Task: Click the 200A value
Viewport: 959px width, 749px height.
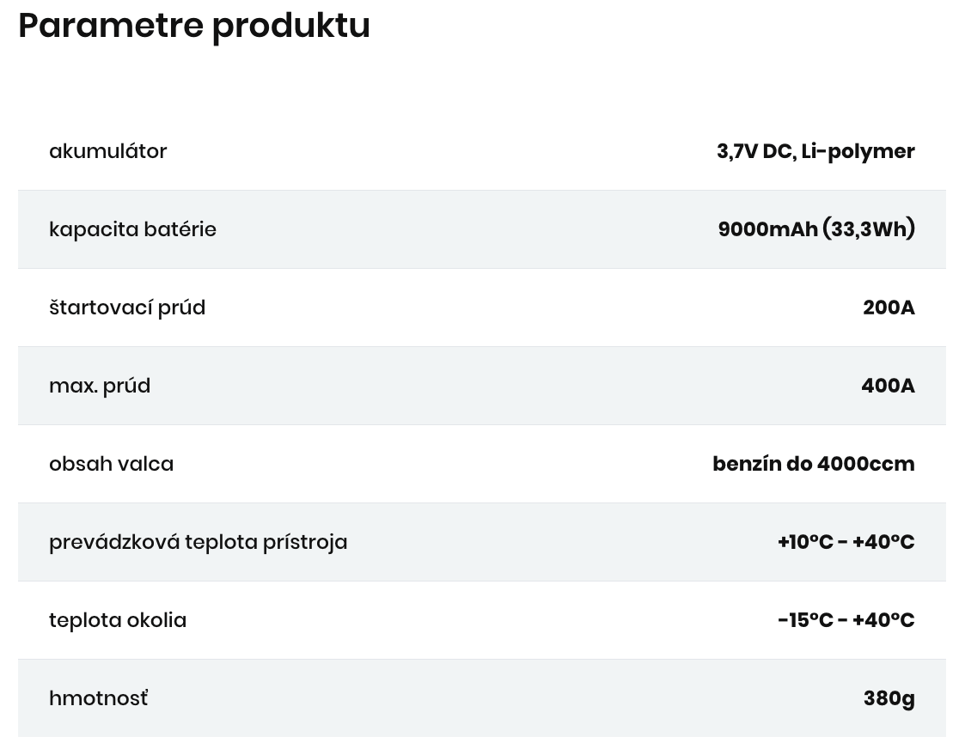Action: (889, 307)
